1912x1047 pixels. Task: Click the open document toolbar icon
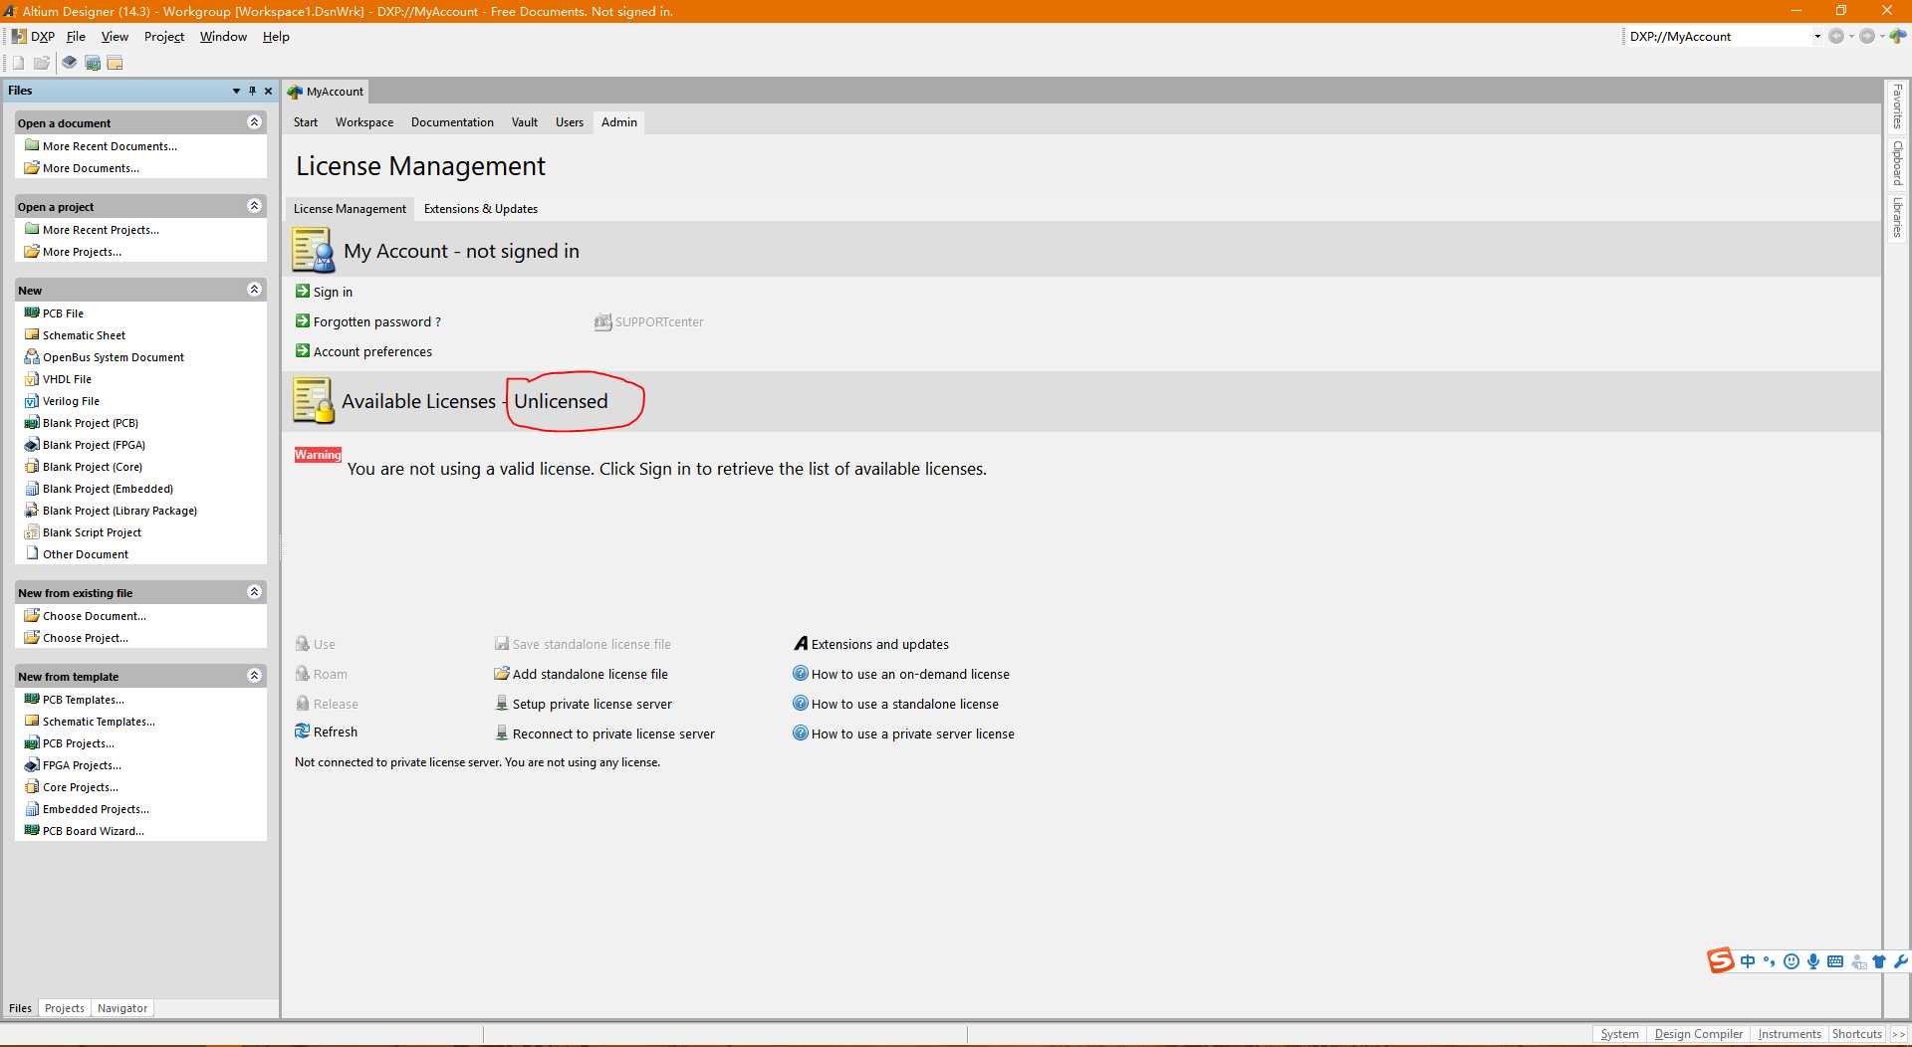coord(42,63)
